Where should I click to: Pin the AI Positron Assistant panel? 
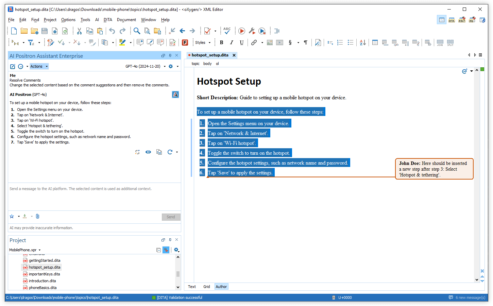click(x=170, y=55)
